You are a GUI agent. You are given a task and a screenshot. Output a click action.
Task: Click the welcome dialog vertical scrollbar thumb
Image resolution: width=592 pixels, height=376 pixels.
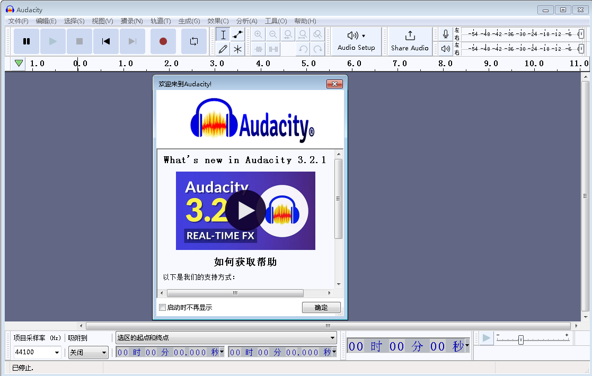click(338, 199)
